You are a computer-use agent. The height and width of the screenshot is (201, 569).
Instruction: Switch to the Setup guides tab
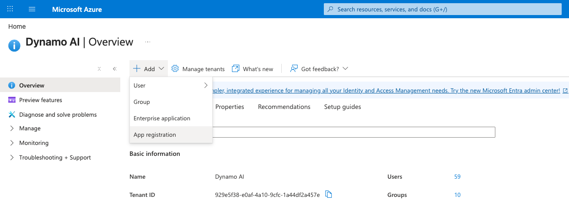point(343,107)
